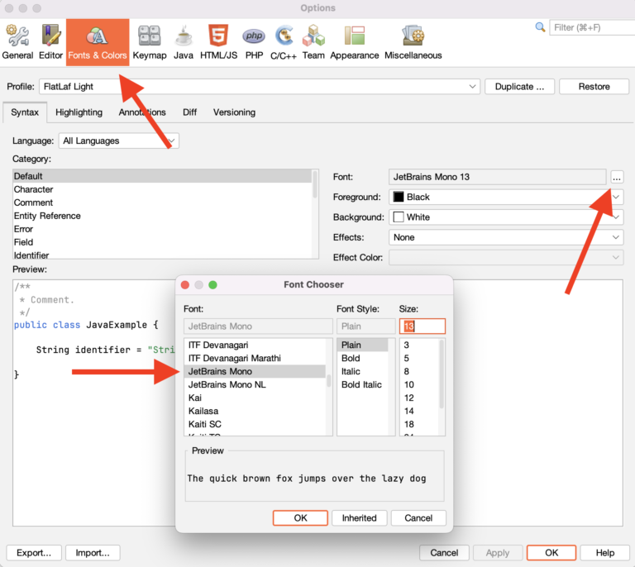635x567 pixels.
Task: Click Cancel in the Options window
Action: click(x=444, y=553)
